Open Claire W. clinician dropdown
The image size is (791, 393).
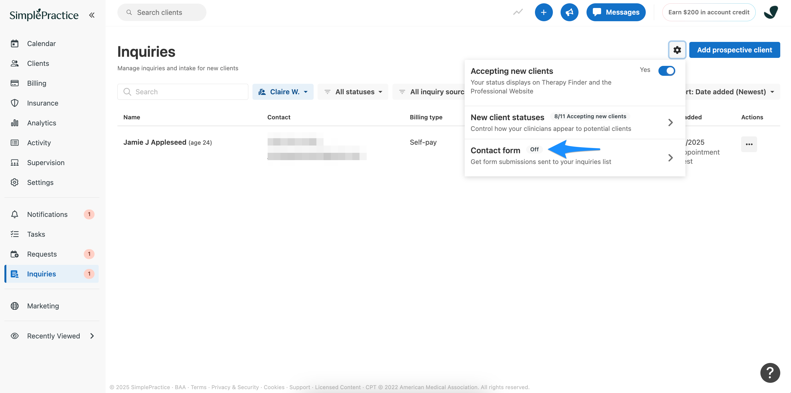(x=283, y=92)
